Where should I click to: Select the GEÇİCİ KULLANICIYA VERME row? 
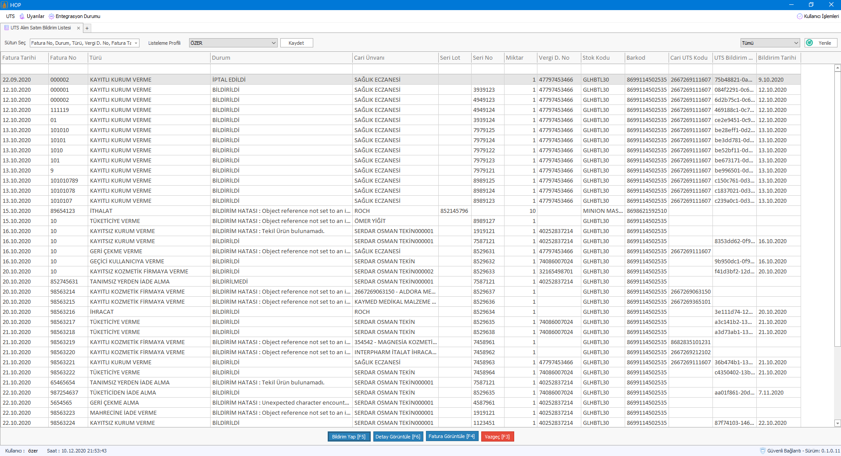coord(401,262)
